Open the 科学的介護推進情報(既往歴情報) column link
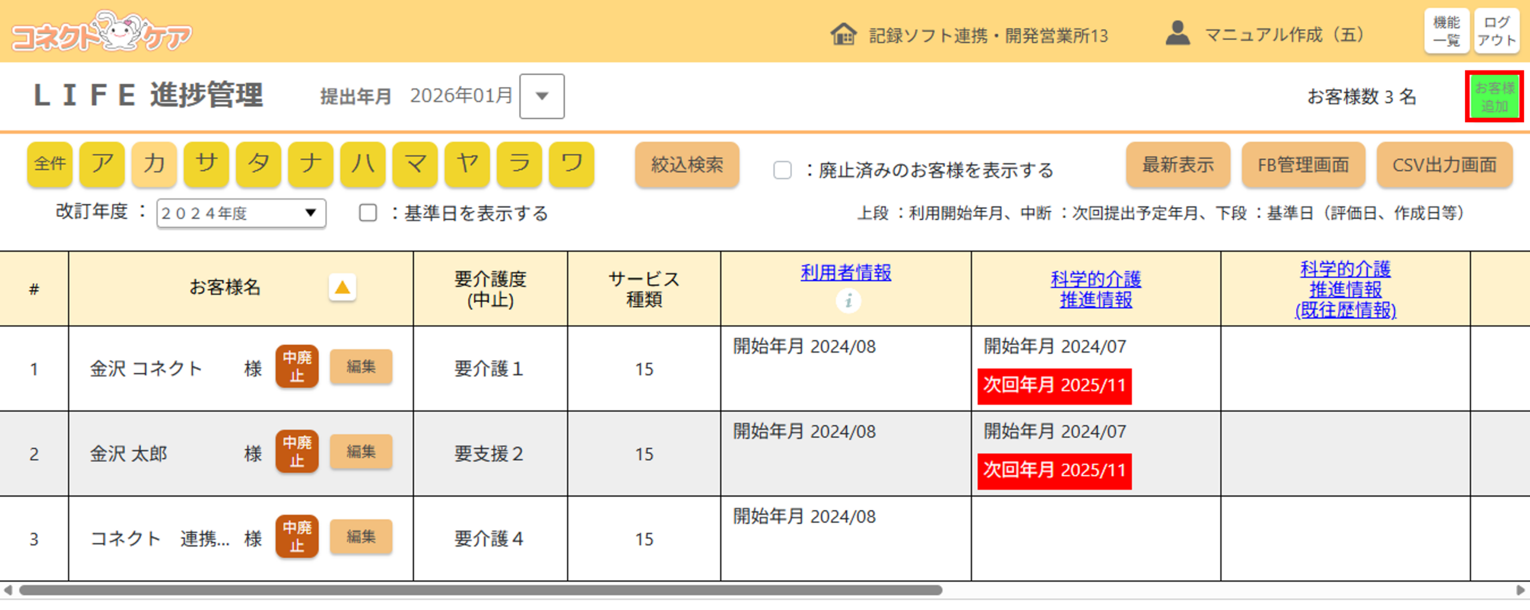1530x610 pixels. point(1345,290)
